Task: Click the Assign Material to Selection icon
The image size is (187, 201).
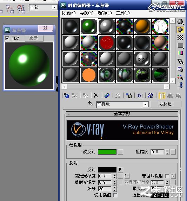Action: pos(85,96)
